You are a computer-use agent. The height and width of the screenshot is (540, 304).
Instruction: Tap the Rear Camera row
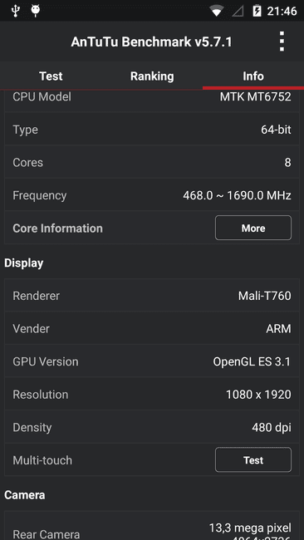coord(152,526)
